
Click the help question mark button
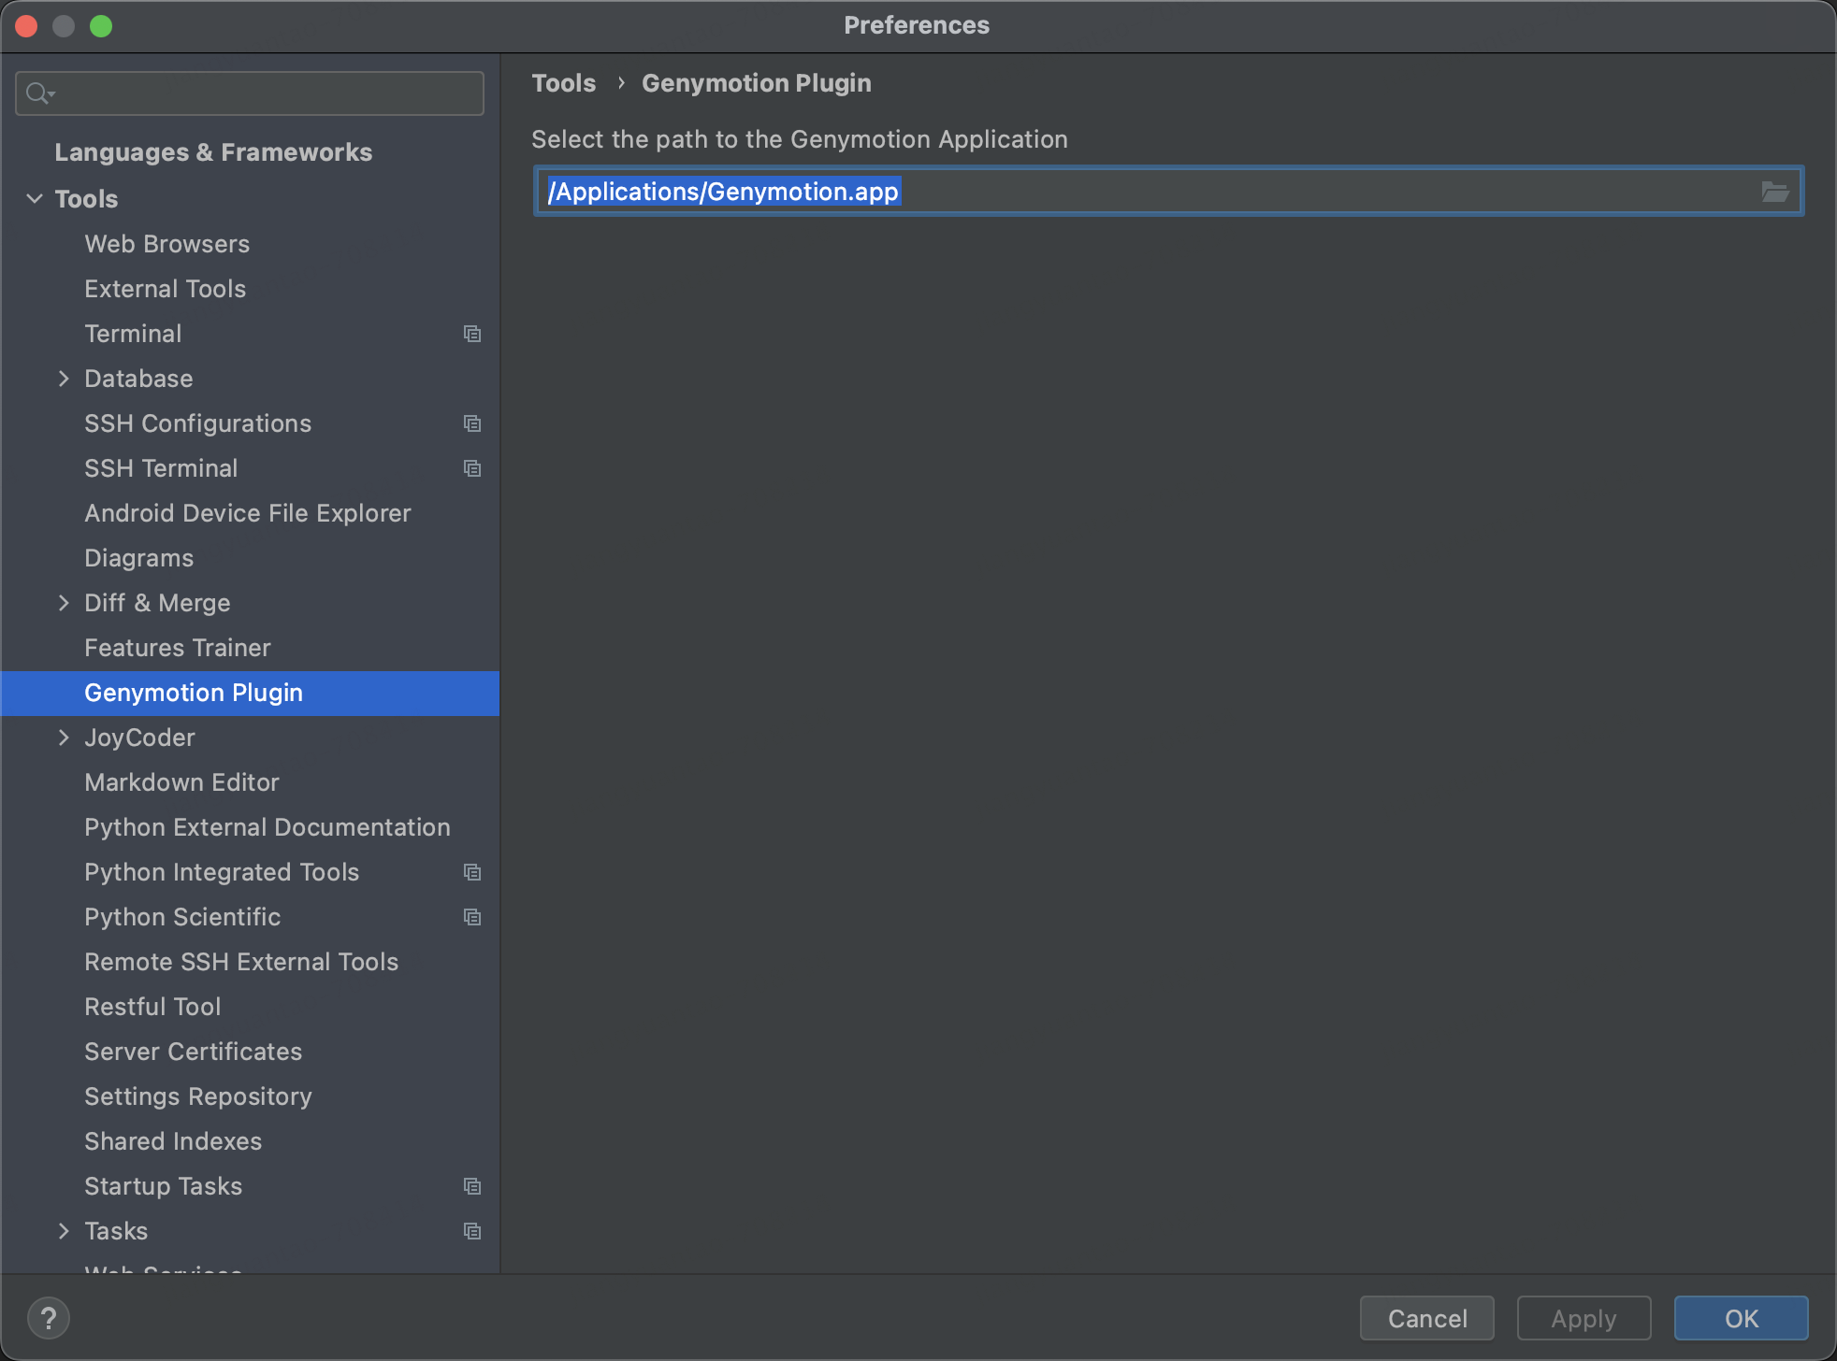click(x=49, y=1318)
